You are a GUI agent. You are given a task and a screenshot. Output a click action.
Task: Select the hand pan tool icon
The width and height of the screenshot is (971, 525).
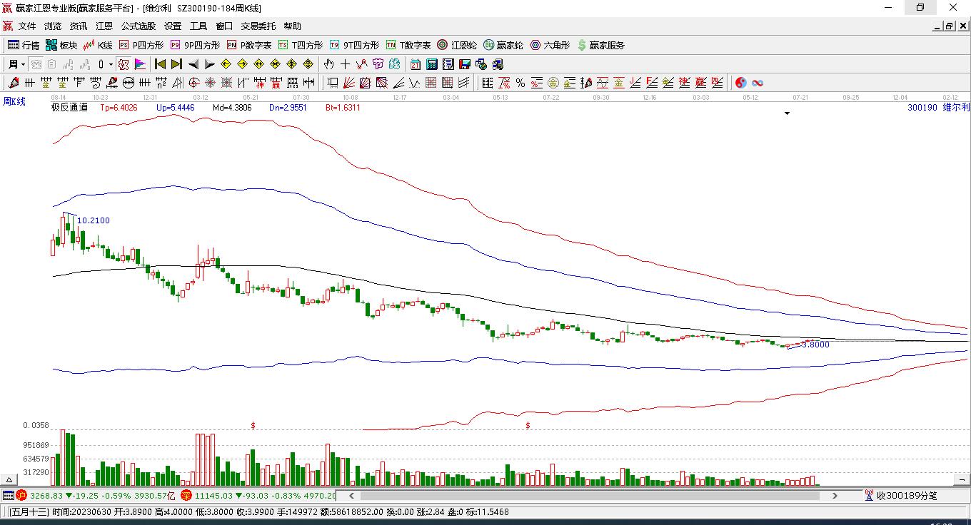coord(328,64)
